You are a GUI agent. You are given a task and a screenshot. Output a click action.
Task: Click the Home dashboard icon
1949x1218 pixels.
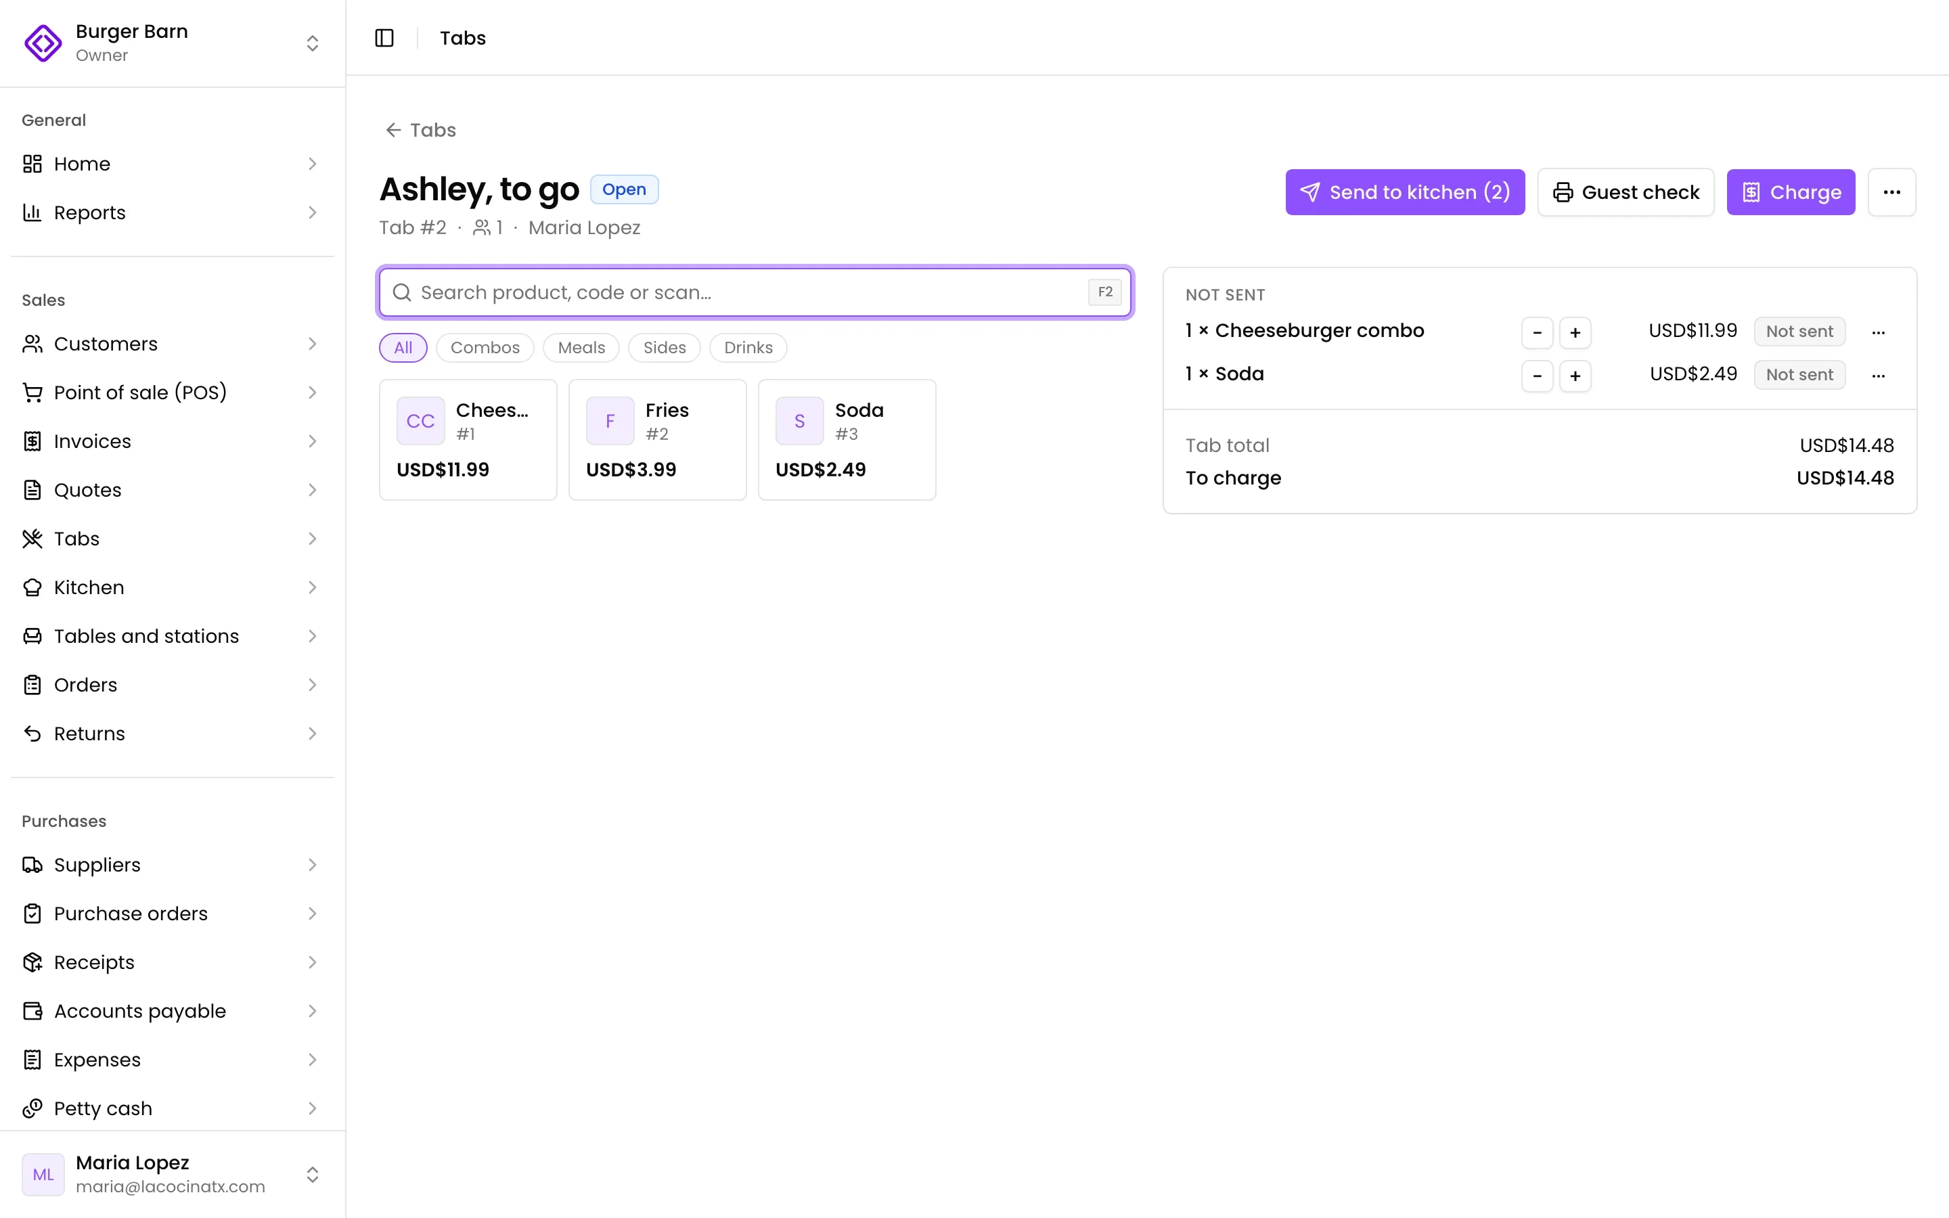32,164
